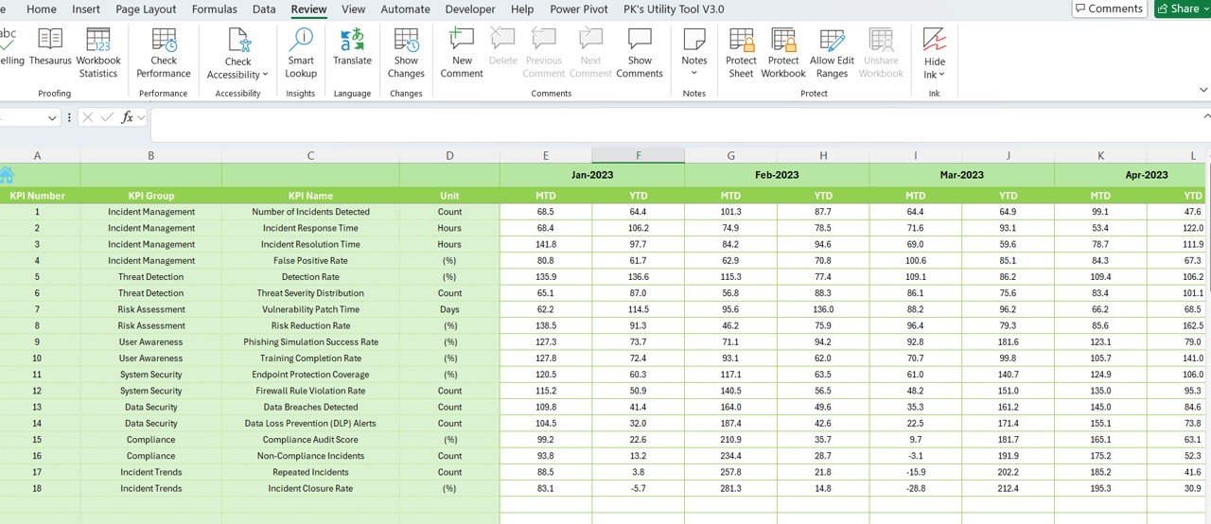Open the Help tab

coord(522,9)
